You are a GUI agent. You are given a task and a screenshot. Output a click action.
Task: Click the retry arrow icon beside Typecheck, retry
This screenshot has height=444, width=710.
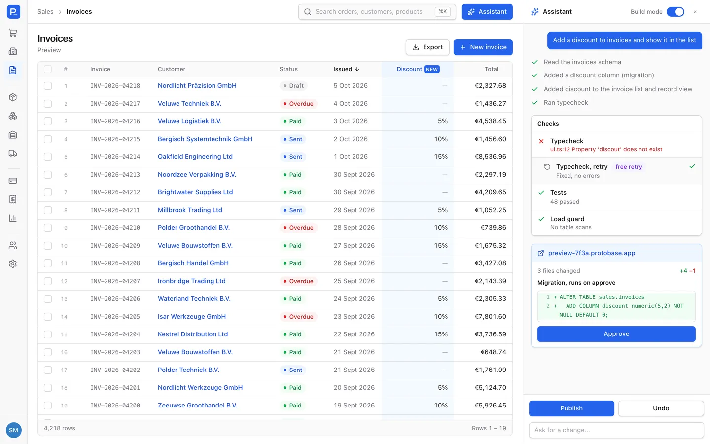[x=547, y=167]
